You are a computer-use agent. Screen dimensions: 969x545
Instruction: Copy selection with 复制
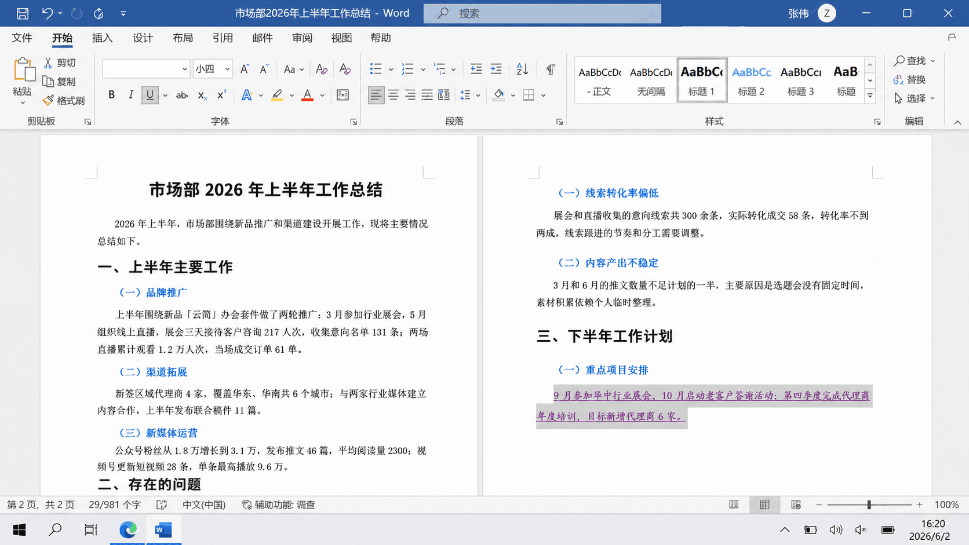[x=60, y=81]
